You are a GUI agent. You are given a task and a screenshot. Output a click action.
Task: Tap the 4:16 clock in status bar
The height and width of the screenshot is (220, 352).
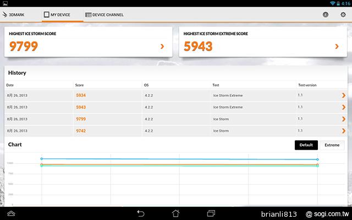(346, 3)
